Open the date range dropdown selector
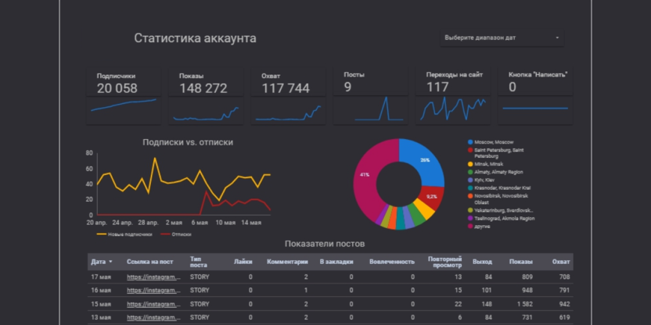The width and height of the screenshot is (651, 325). pos(501,37)
